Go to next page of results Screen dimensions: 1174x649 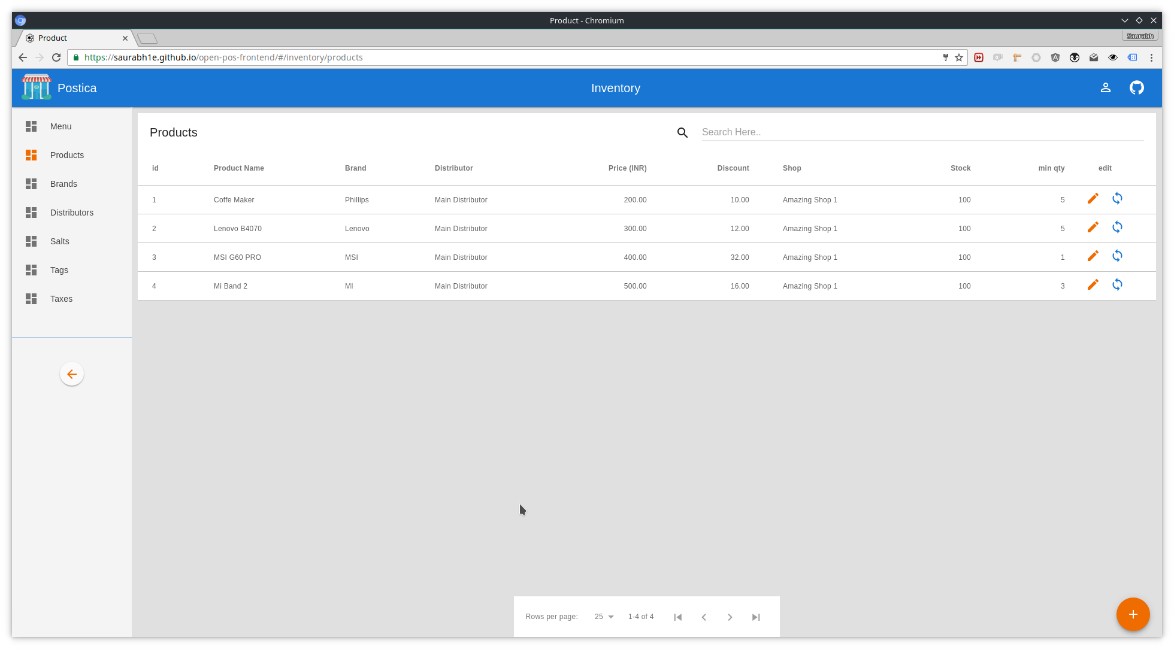[x=730, y=617]
